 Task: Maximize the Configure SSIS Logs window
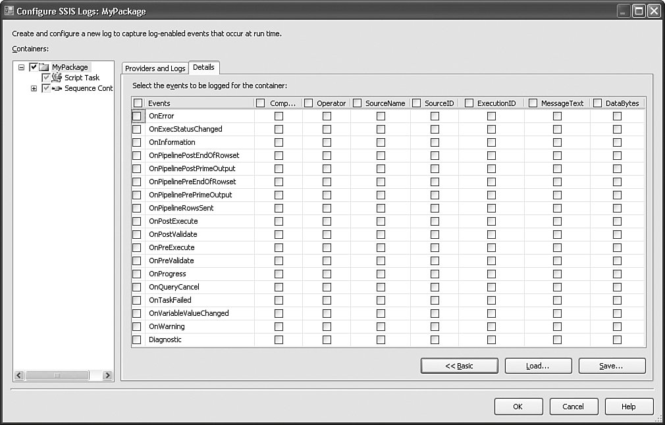(x=639, y=11)
